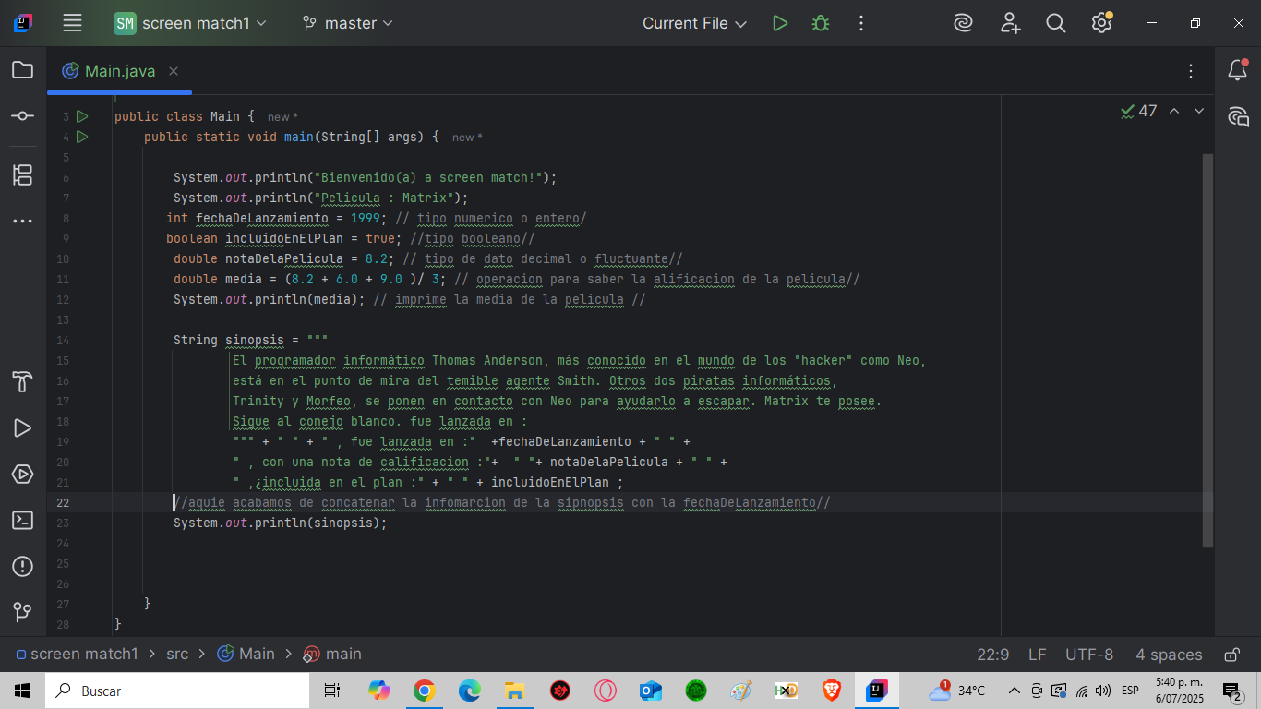Open Task View on taskbar
The width and height of the screenshot is (1261, 709).
tap(333, 691)
